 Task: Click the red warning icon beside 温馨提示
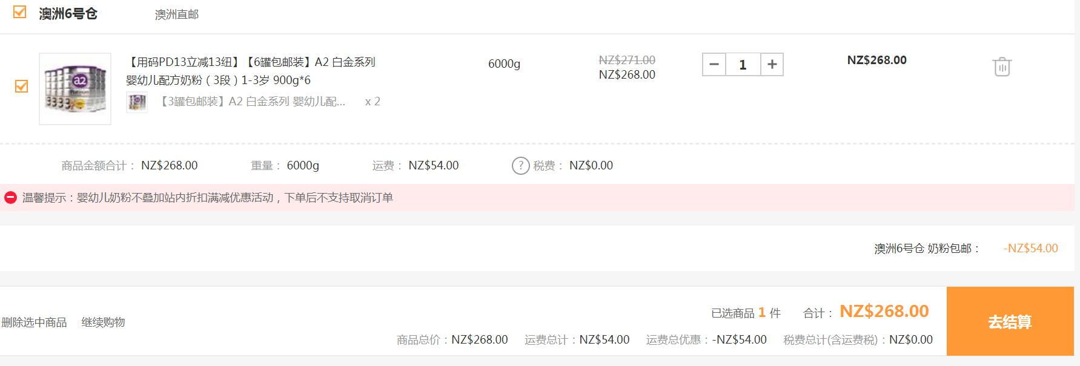pyautogui.click(x=10, y=198)
